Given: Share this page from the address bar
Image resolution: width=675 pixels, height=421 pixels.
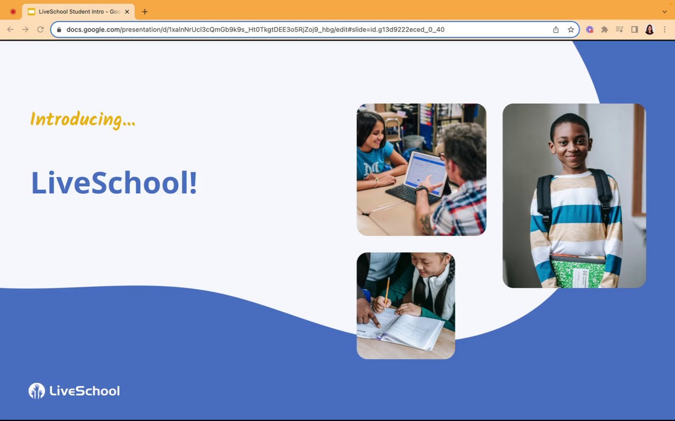Looking at the screenshot, I should (556, 29).
